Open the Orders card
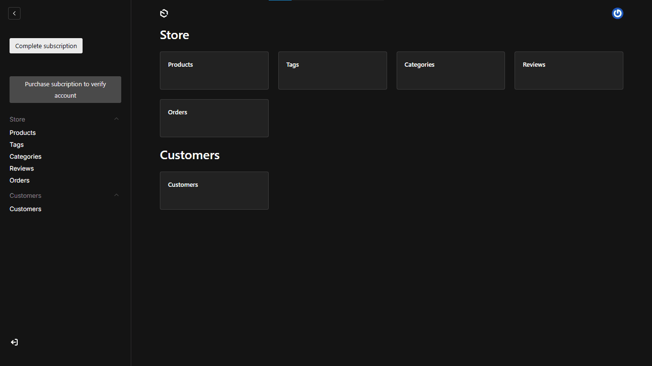Image resolution: width=652 pixels, height=366 pixels. coord(214,118)
